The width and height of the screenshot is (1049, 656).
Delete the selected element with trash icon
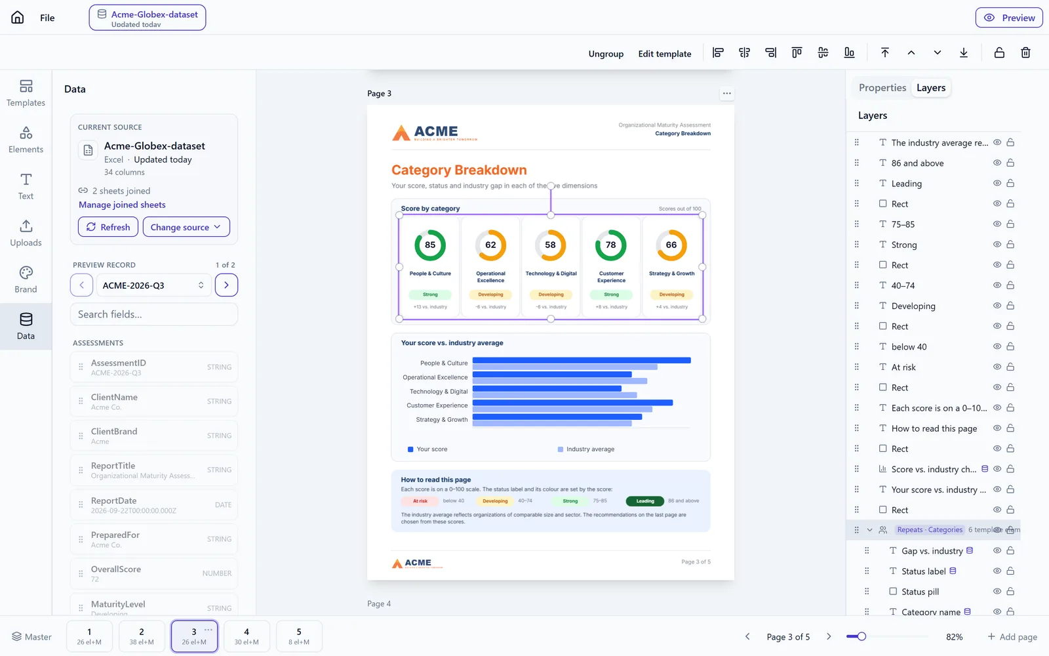(x=1025, y=52)
